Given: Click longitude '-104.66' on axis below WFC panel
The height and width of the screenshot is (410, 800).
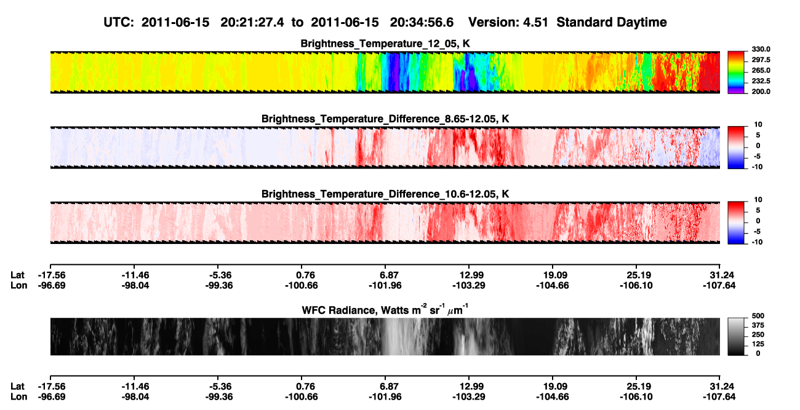Looking at the screenshot, I should [553, 398].
